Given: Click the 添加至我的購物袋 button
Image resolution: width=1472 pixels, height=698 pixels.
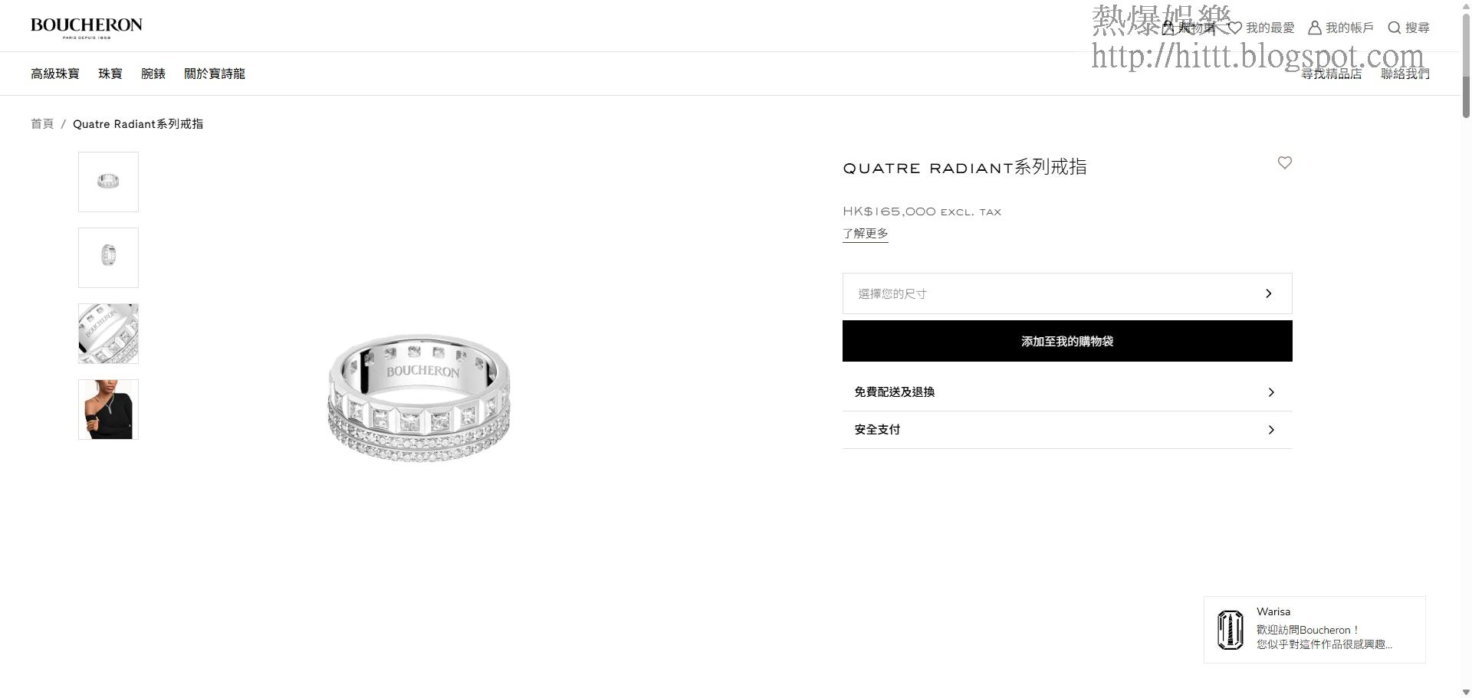Looking at the screenshot, I should coord(1067,341).
